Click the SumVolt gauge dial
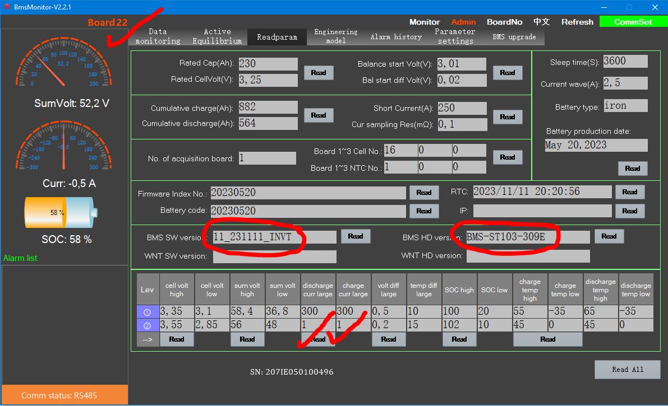This screenshot has width=668, height=406. [63, 67]
